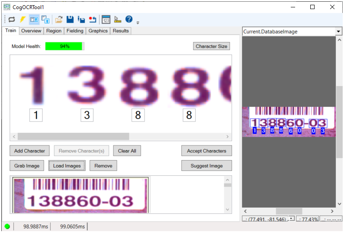Click the Grab Image button
This screenshot has width=344, height=232.
(27, 166)
